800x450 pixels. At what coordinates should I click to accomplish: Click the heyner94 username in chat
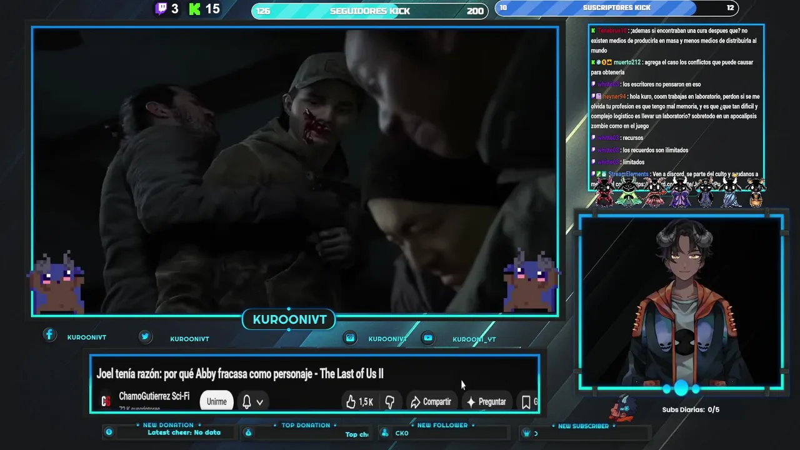[615, 97]
